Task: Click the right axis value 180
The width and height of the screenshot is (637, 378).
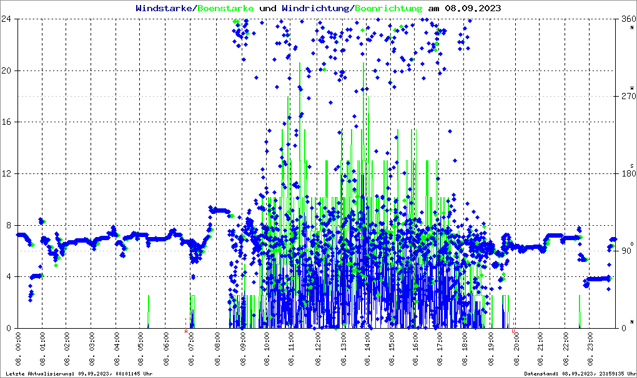Action: (x=628, y=173)
